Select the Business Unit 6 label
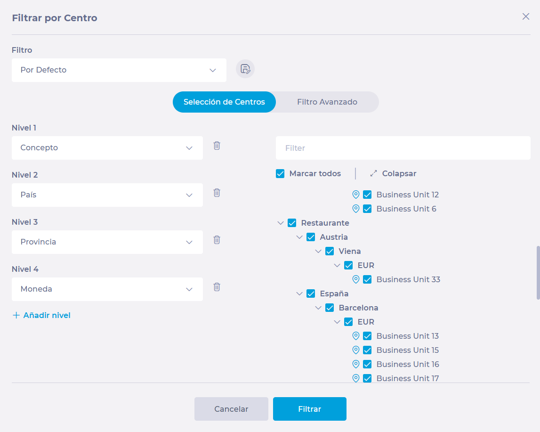The height and width of the screenshot is (432, 540). coord(406,209)
